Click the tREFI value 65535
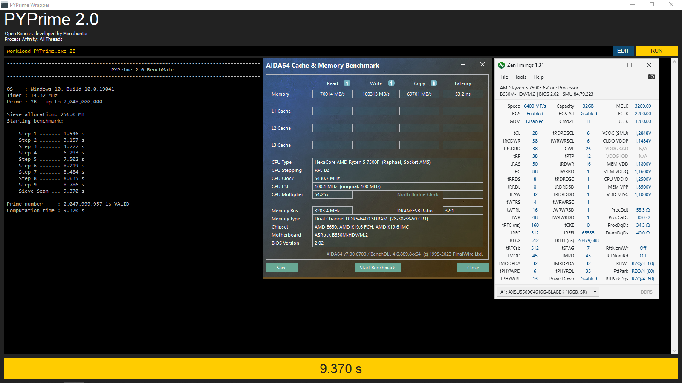Screen dimensions: 682x383 point(588,233)
